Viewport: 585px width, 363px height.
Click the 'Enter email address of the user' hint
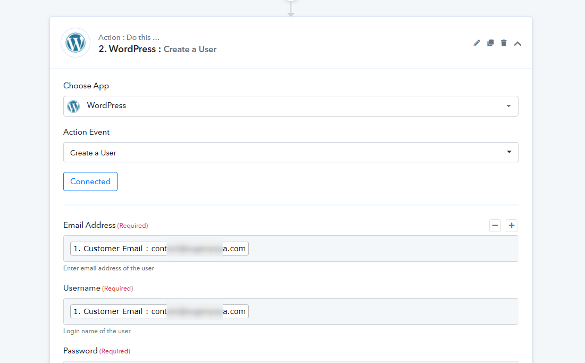pyautogui.click(x=108, y=268)
